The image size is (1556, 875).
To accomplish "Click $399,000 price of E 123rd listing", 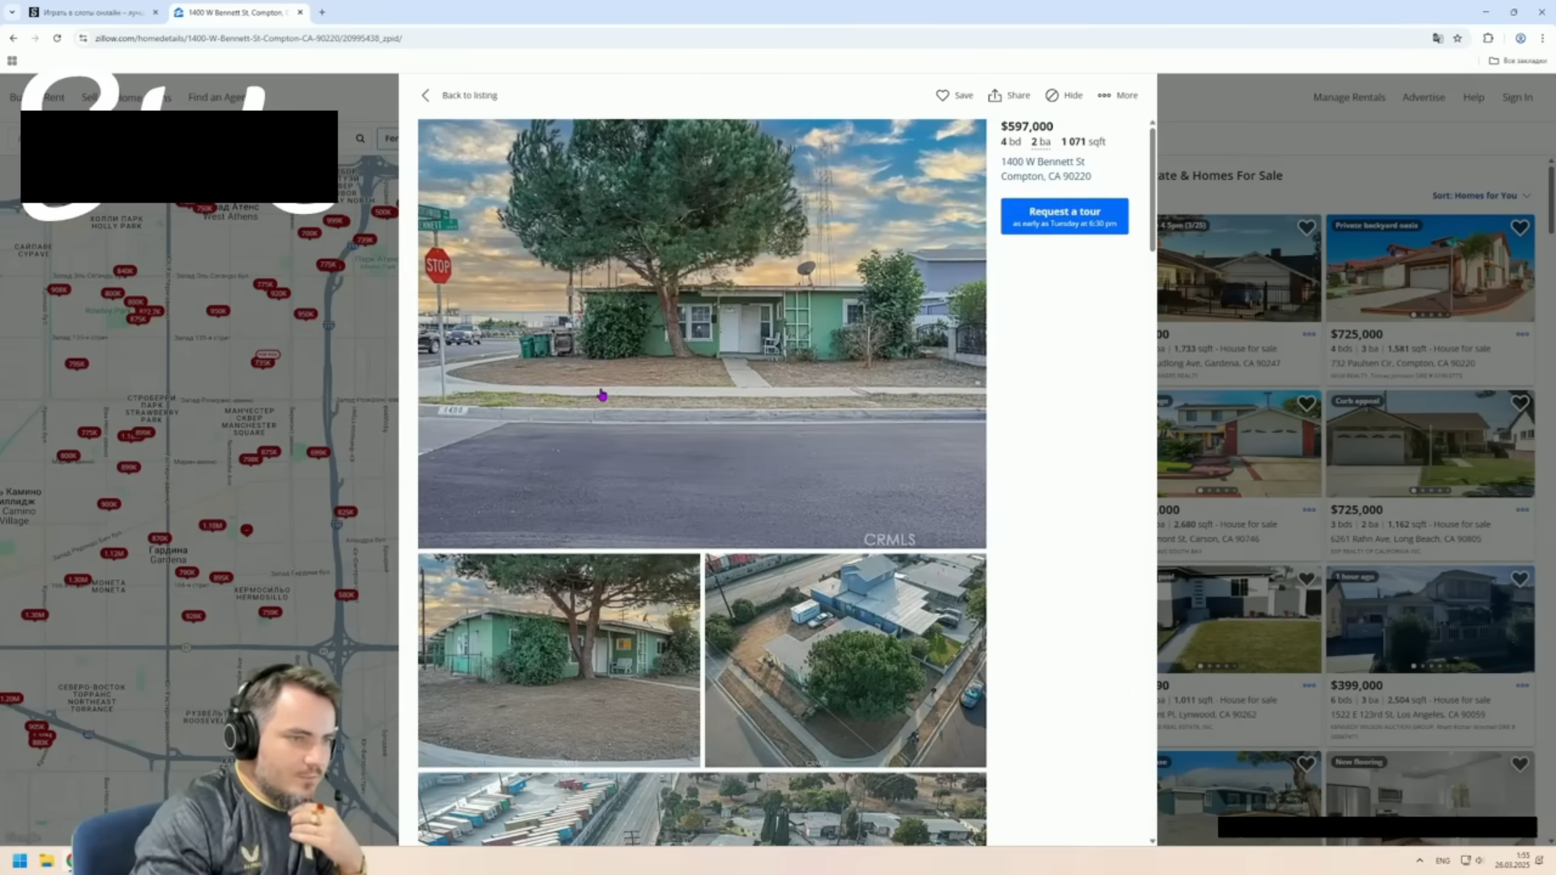I will coord(1356,685).
